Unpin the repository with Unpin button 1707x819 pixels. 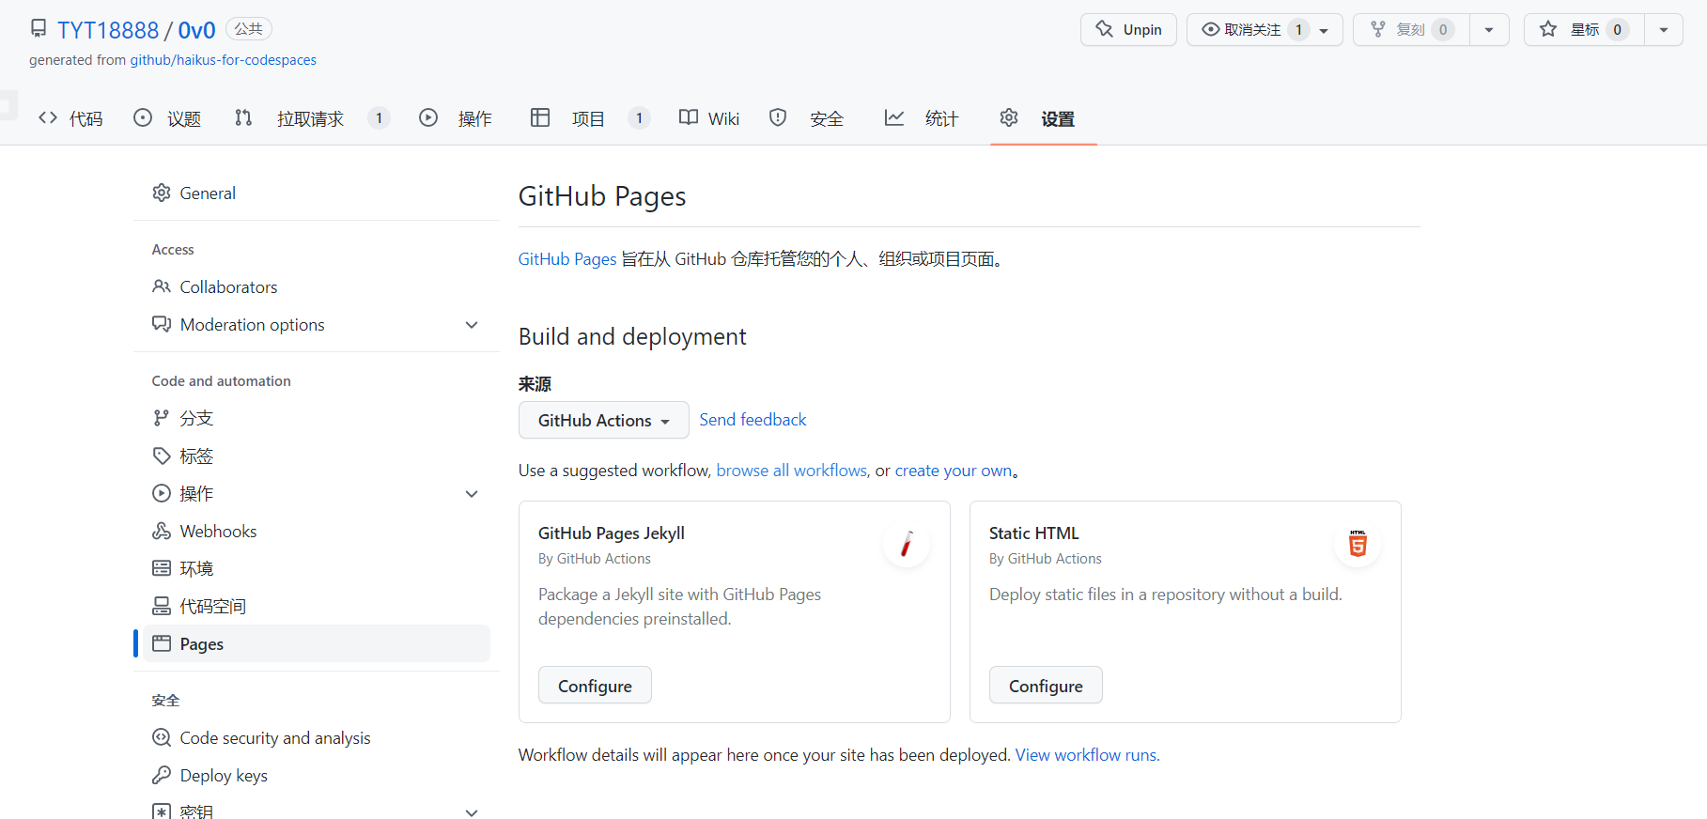click(x=1128, y=30)
